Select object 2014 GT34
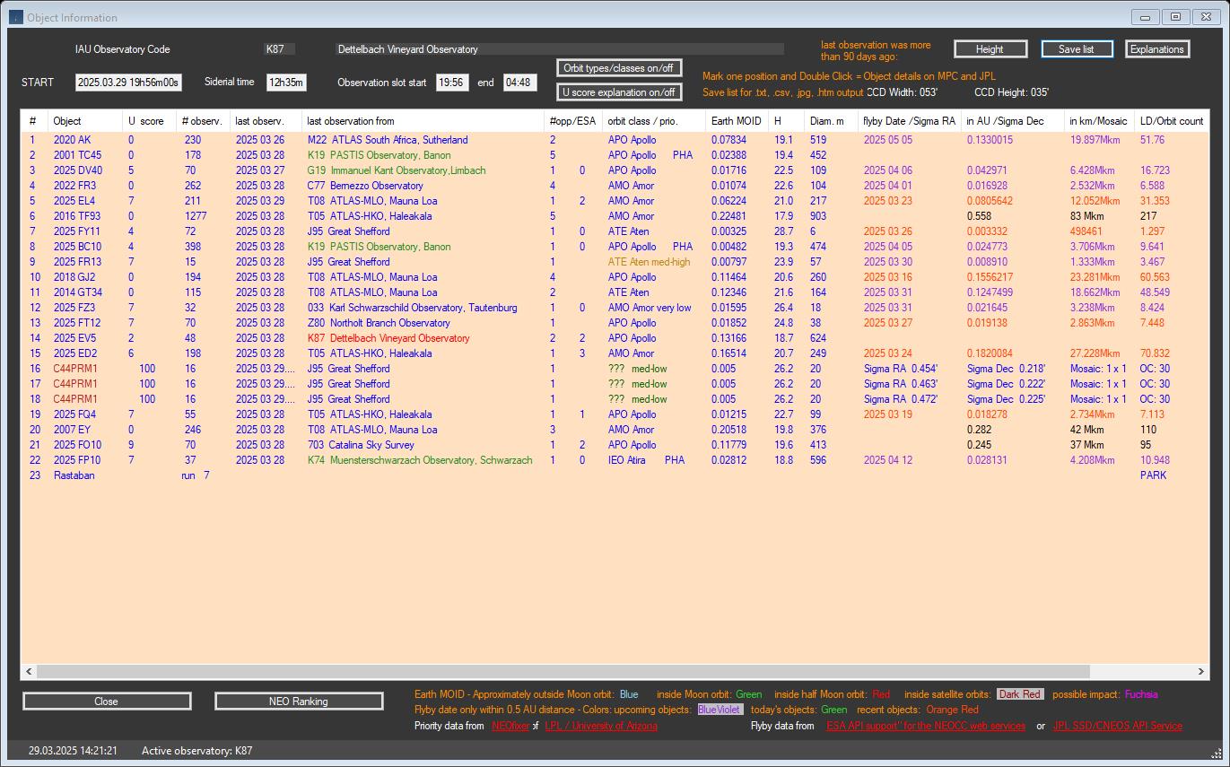 tap(78, 292)
